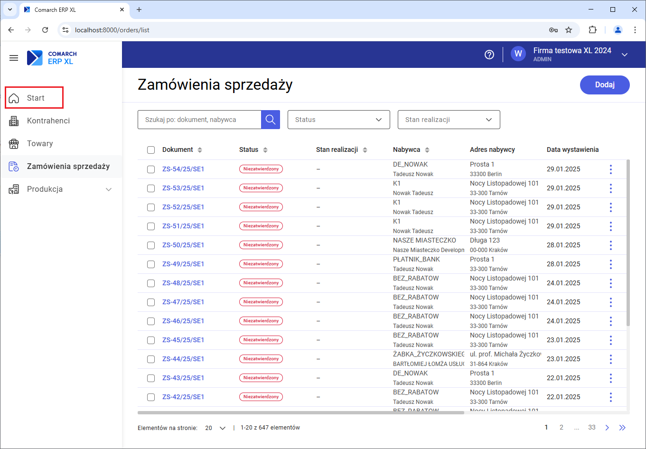This screenshot has width=646, height=449.
Task: Open row actions menu for ZS-49/25/SE1
Action: click(611, 264)
